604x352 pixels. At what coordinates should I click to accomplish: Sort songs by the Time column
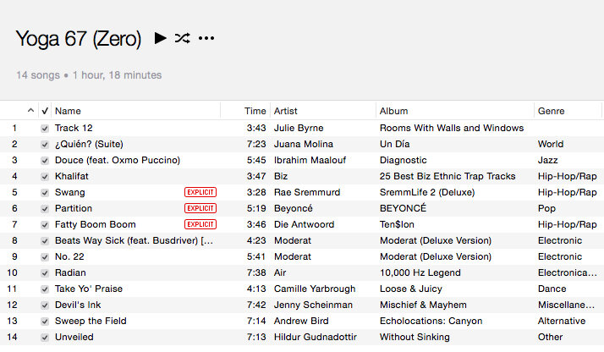pos(255,111)
